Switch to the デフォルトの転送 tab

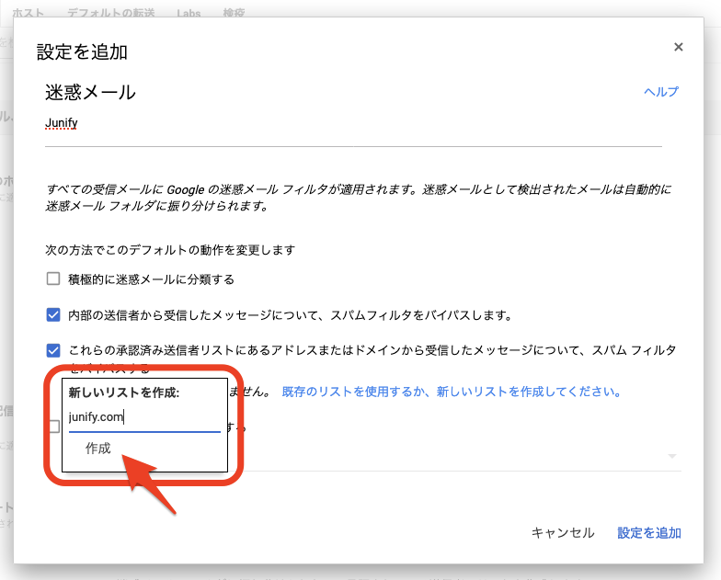tap(110, 15)
